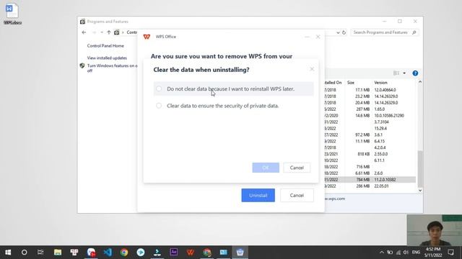Click the programs list scrollbar thumb
Image resolution: width=462 pixels, height=259 pixels.
(420, 169)
